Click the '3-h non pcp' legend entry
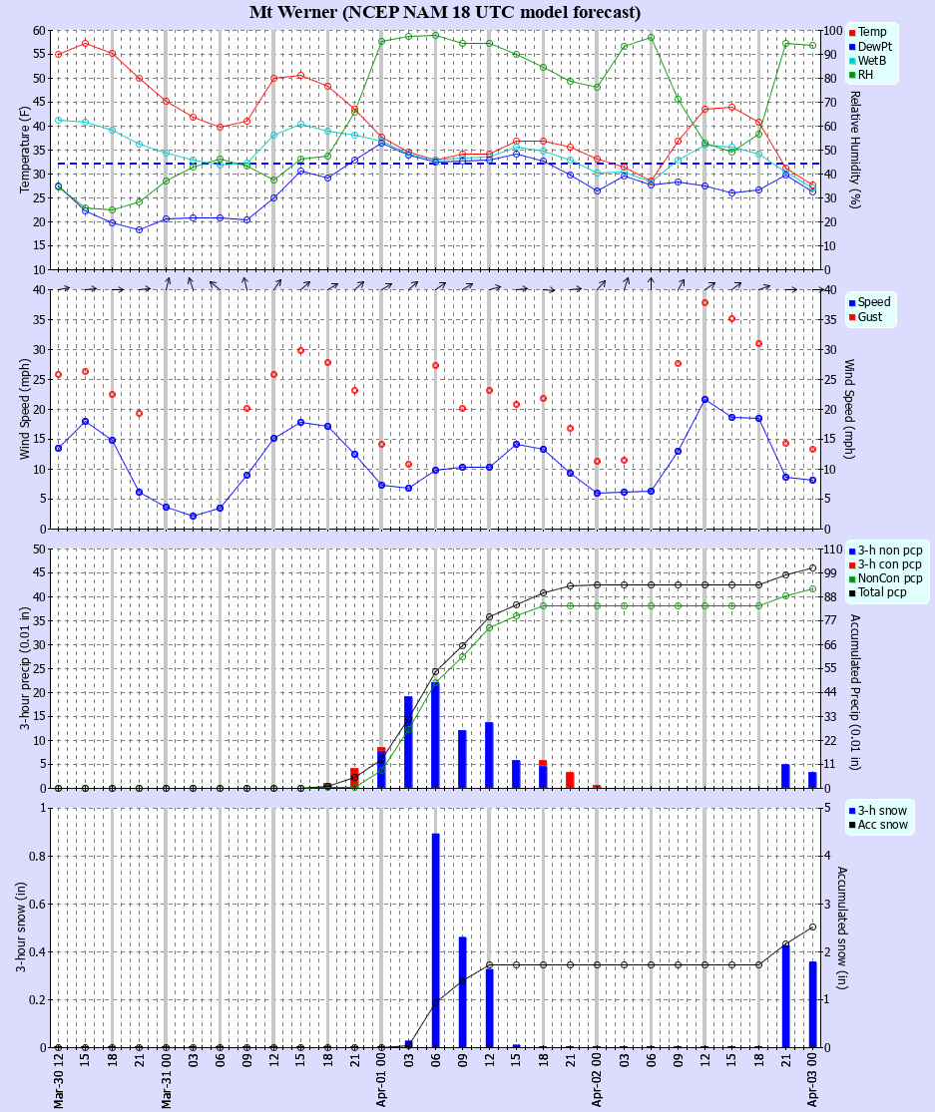The width and height of the screenshot is (935, 1112). point(890,551)
